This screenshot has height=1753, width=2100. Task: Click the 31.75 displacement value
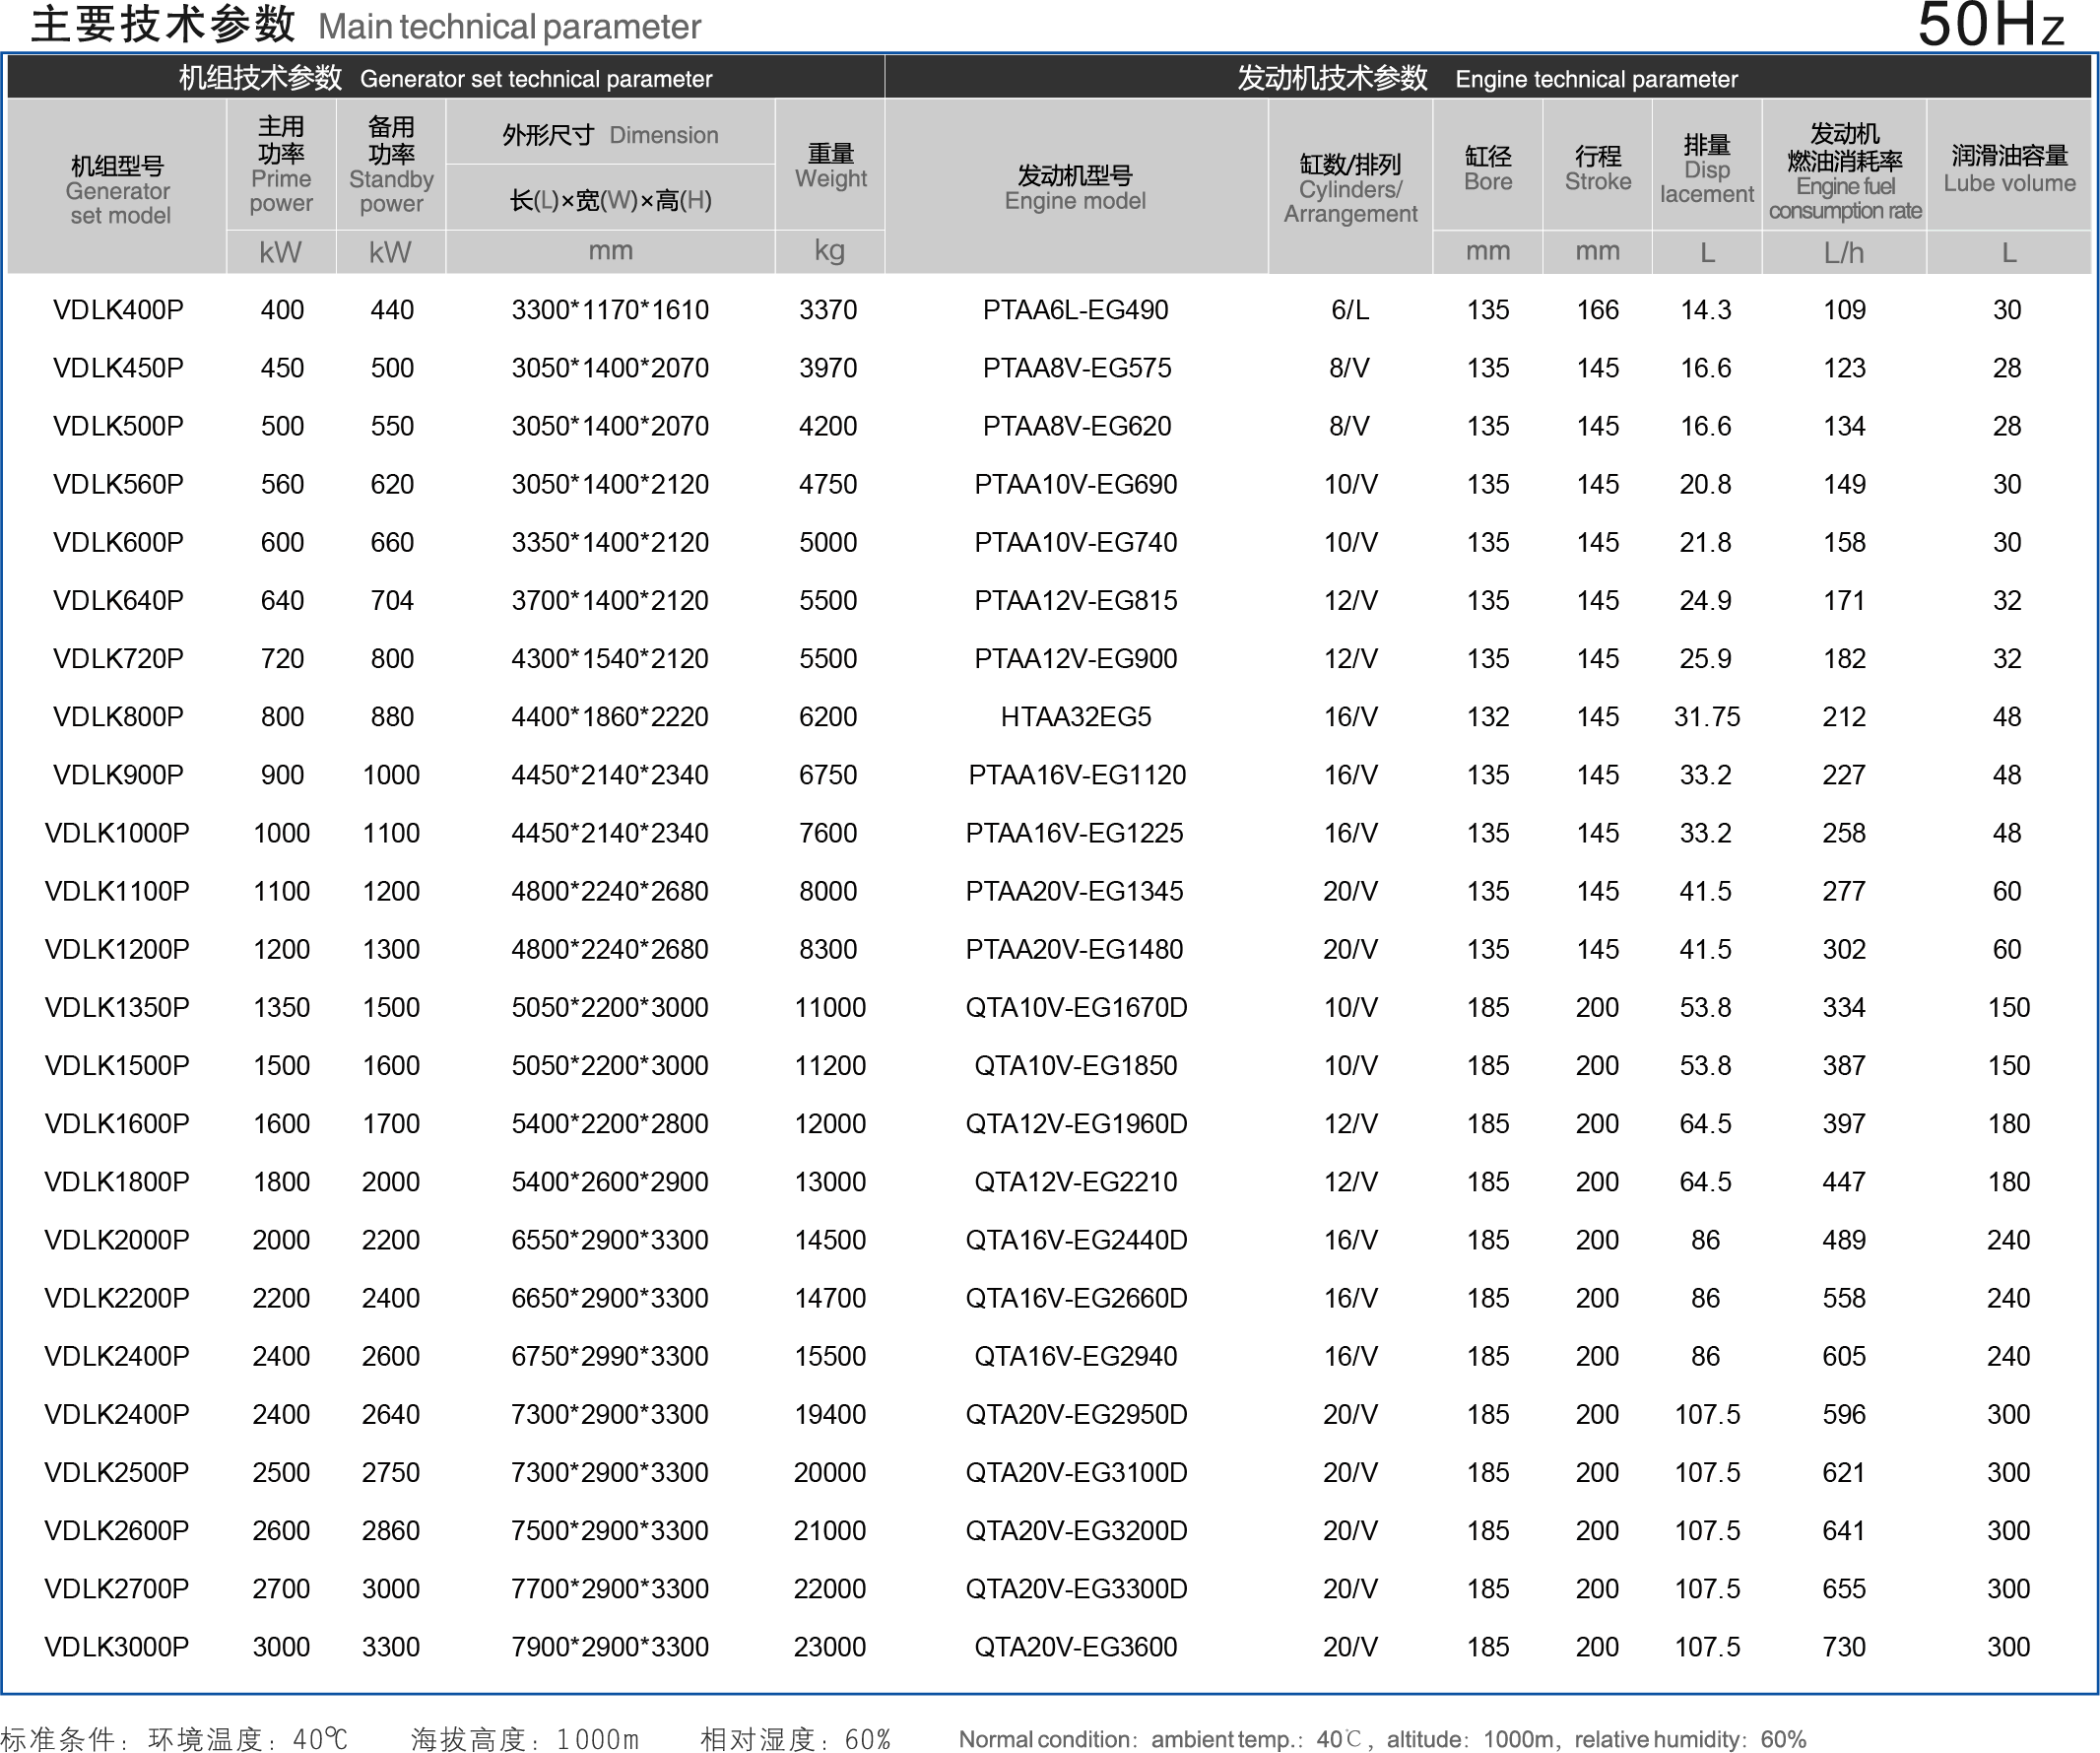(x=1706, y=717)
